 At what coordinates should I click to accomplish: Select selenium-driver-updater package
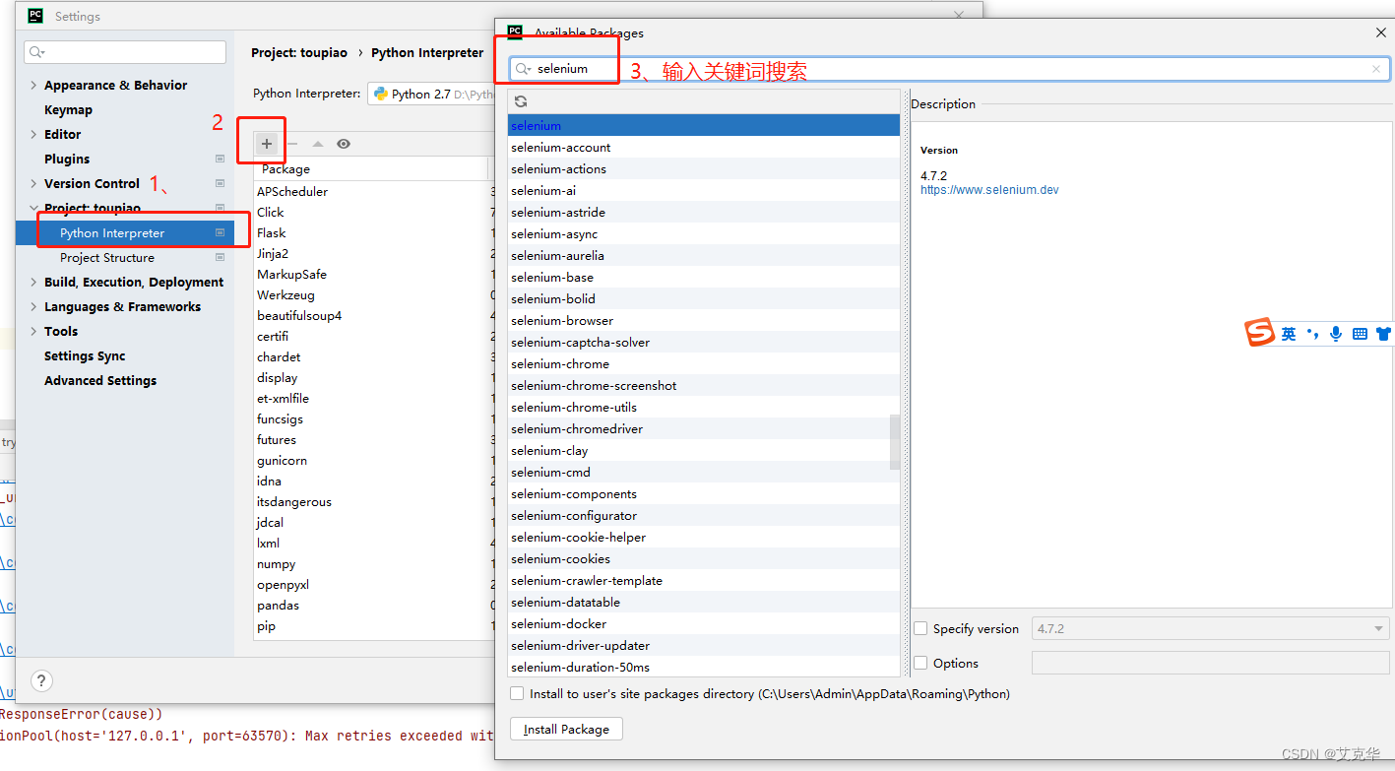(x=704, y=646)
